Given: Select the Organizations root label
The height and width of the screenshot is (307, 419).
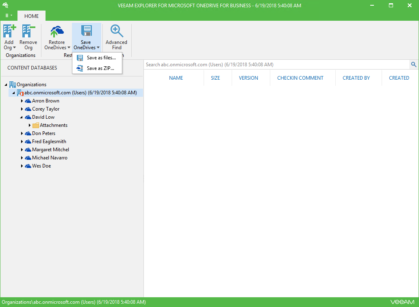Looking at the screenshot, I should point(32,85).
